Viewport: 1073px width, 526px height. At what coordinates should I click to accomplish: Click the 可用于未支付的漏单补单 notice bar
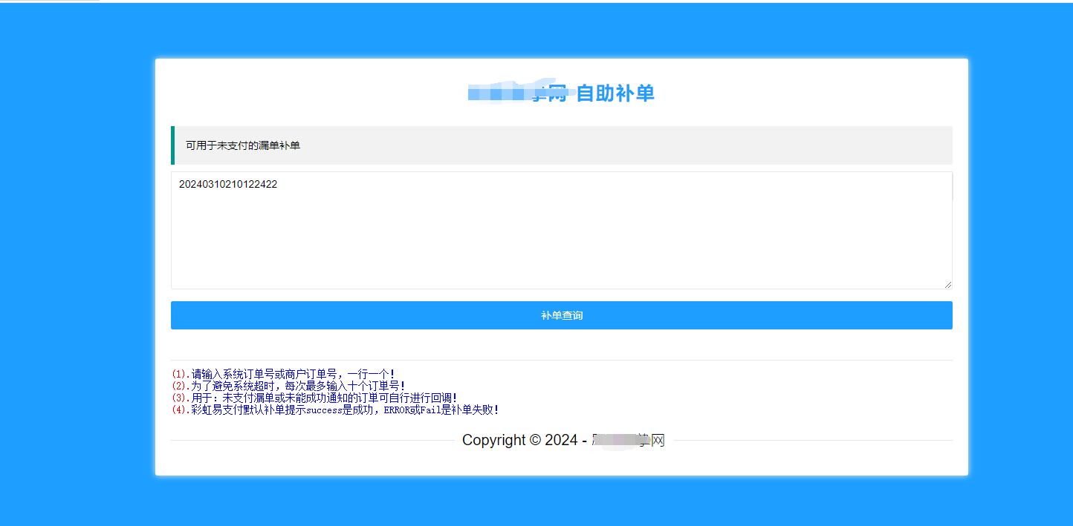pyautogui.click(x=561, y=145)
